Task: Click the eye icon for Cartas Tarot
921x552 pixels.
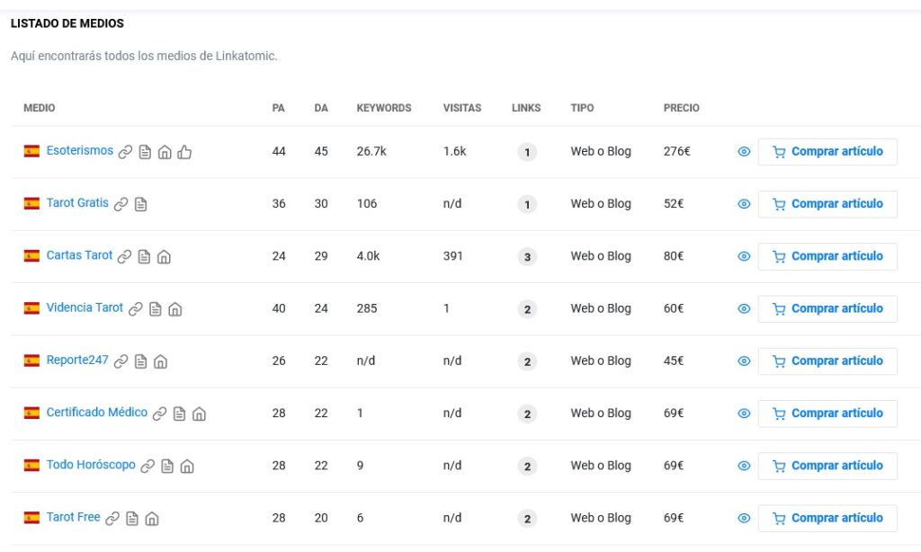Action: [744, 256]
